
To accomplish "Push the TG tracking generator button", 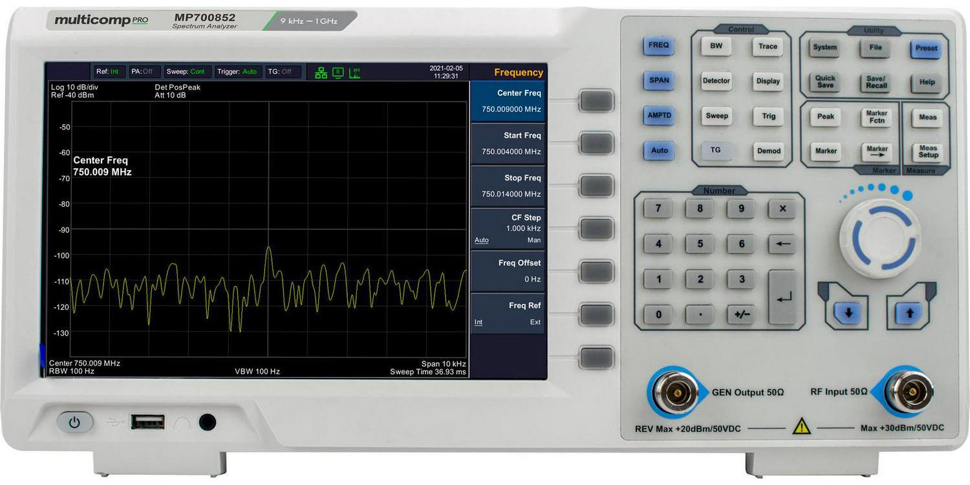I will point(716,151).
